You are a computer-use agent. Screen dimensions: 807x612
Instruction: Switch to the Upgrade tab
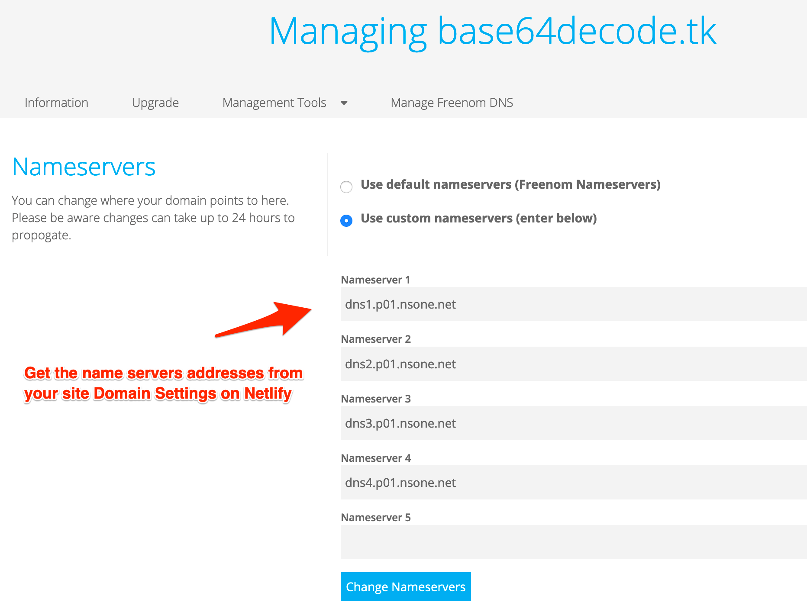(x=155, y=103)
